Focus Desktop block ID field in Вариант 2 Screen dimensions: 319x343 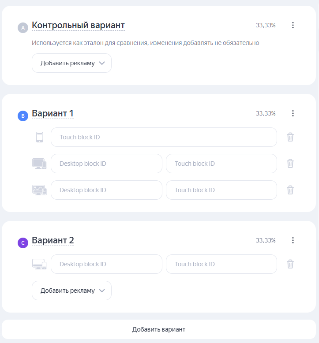click(x=106, y=264)
